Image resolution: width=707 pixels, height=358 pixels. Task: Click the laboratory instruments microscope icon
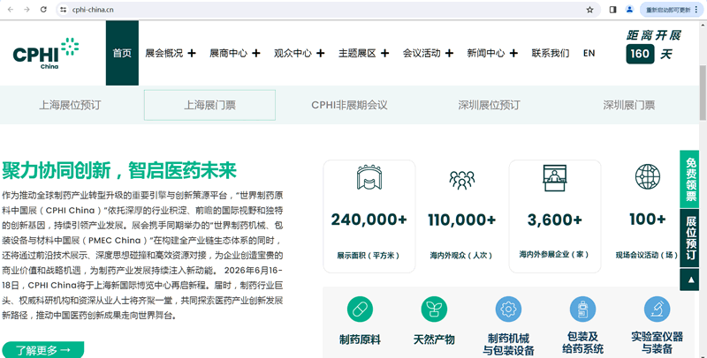coord(657,309)
